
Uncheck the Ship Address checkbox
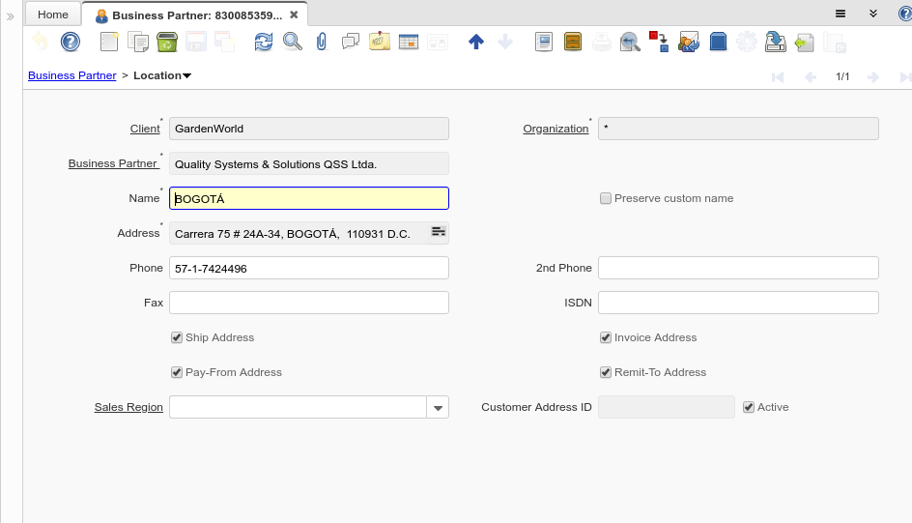pyautogui.click(x=177, y=337)
